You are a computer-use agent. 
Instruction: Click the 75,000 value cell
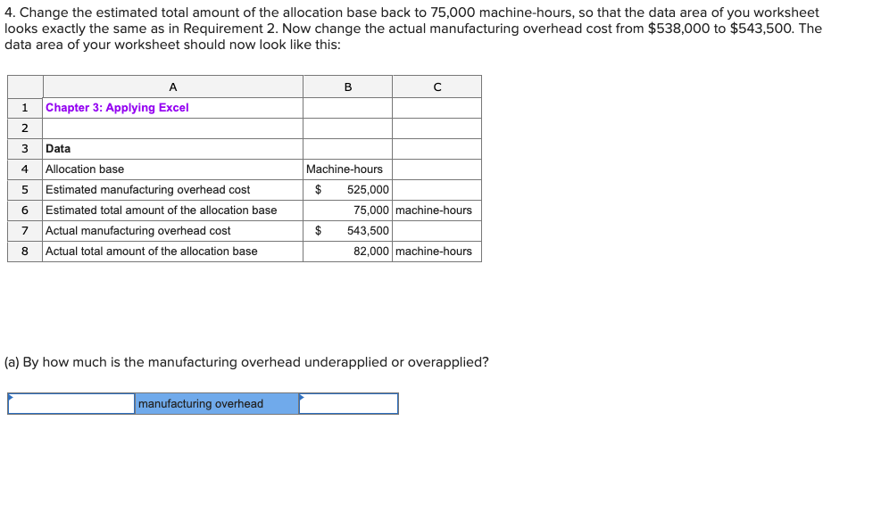pyautogui.click(x=348, y=210)
